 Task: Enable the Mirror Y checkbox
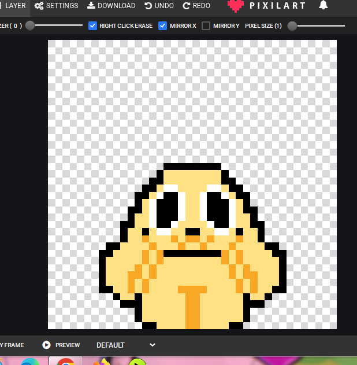[x=206, y=25]
